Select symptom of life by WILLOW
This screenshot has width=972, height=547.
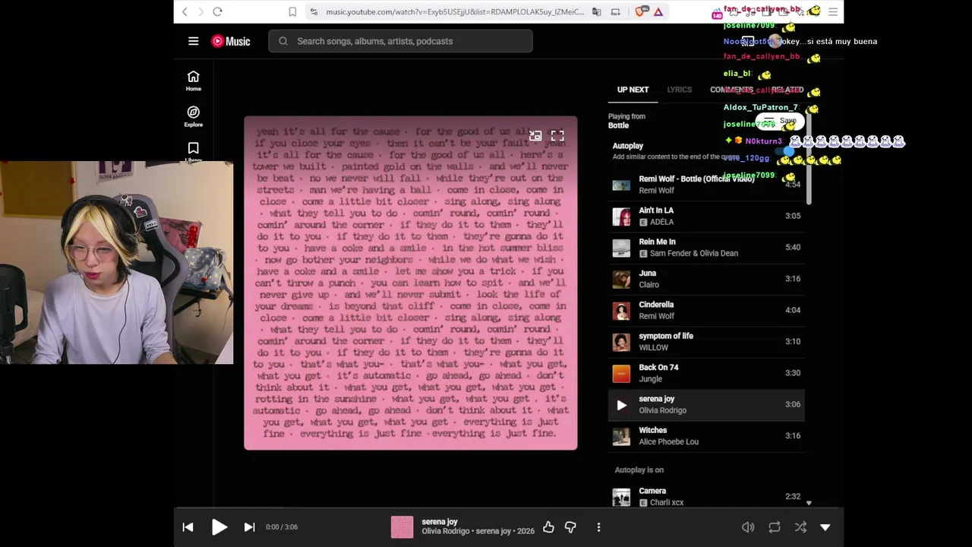pyautogui.click(x=706, y=342)
